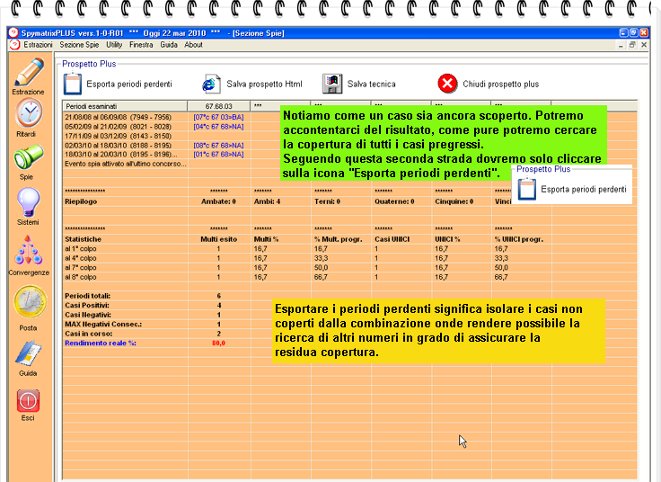The image size is (661, 482).
Task: Click the MAX Negativi Consec. label
Action: pyautogui.click(x=103, y=324)
